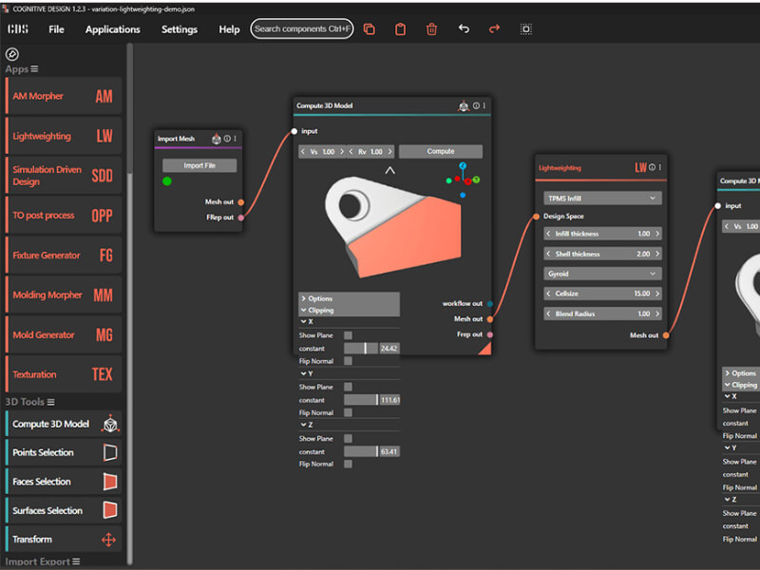The image size is (760, 570).
Task: Click the undo arrow icon
Action: pos(464,29)
